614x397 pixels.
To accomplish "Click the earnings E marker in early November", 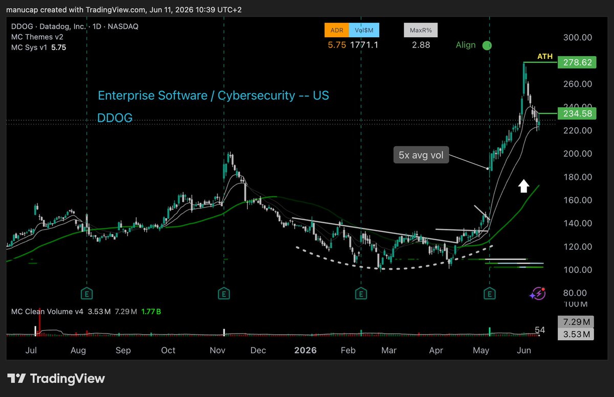I will coord(224,293).
